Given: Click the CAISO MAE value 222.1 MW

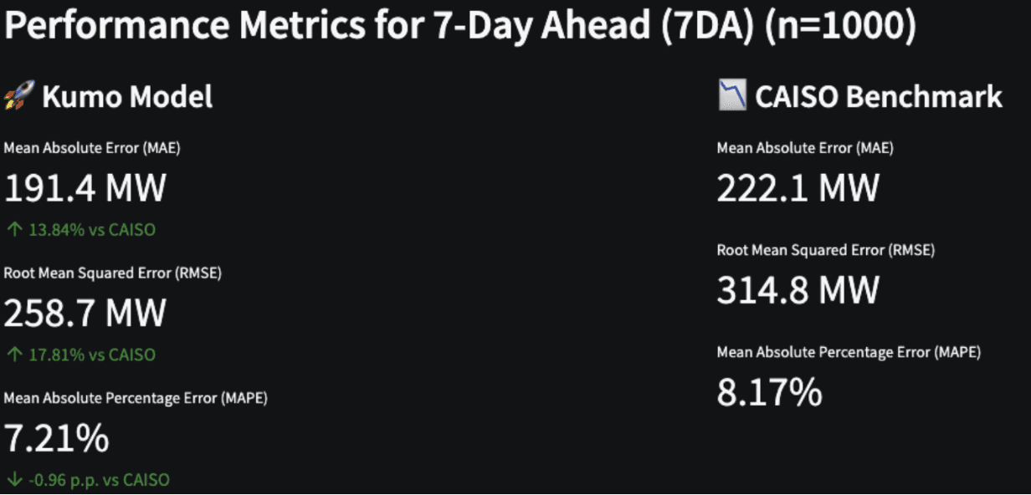Looking at the screenshot, I should [798, 188].
